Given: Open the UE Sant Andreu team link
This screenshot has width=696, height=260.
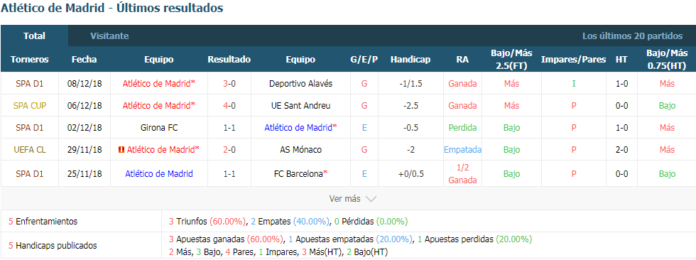Looking at the screenshot, I should [300, 106].
